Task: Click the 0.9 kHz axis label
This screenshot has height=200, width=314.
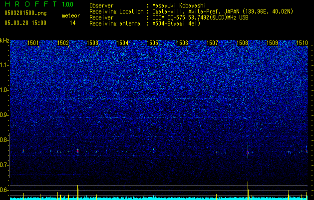Action: click(4, 115)
